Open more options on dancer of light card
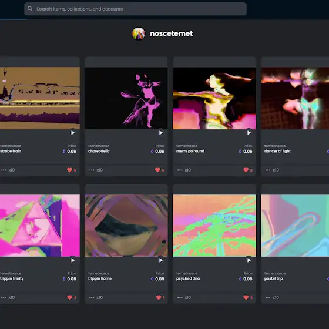This screenshot has width=329, height=329. point(268,170)
